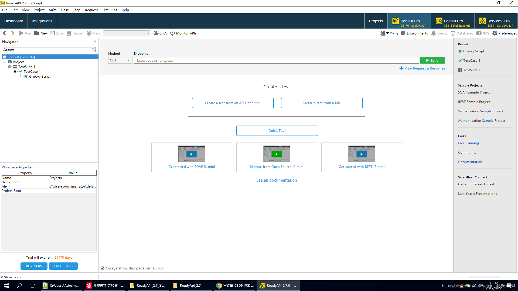The image size is (518, 291).
Task: Click the Save disk icon
Action: pos(53,33)
